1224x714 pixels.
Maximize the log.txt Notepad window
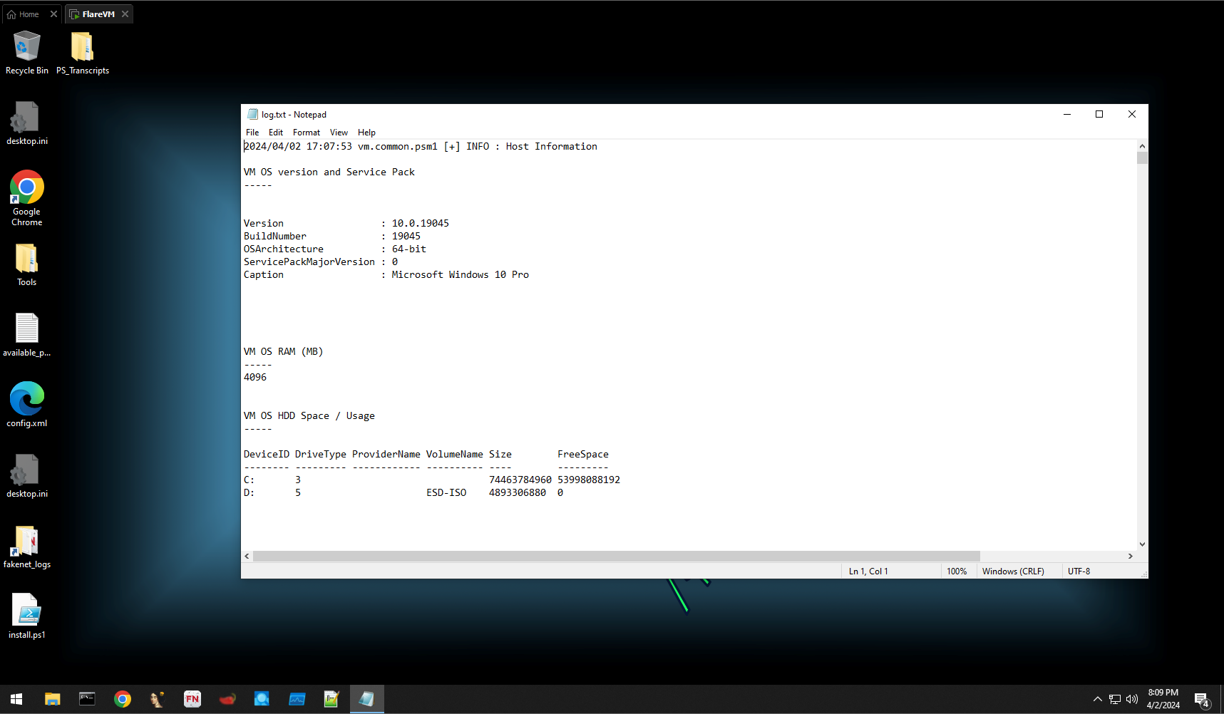click(x=1099, y=114)
